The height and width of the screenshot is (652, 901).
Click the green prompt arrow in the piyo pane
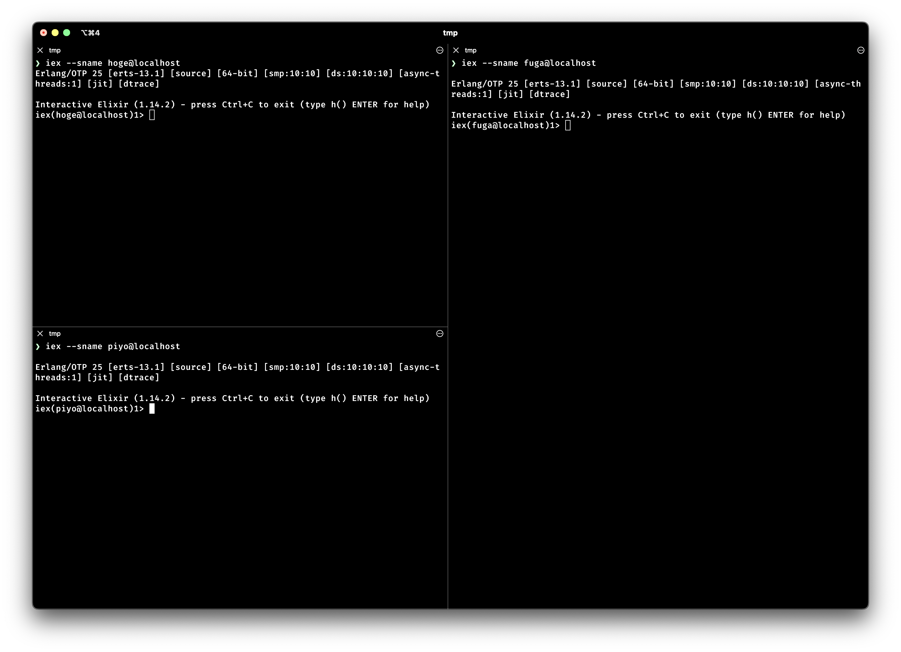(x=38, y=346)
